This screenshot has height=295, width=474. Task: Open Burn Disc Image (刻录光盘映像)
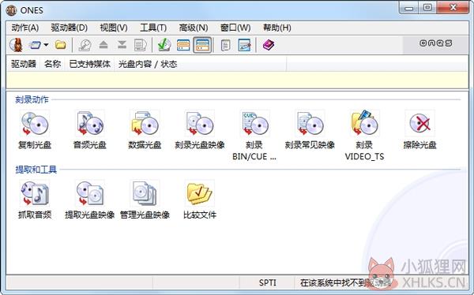coord(200,130)
